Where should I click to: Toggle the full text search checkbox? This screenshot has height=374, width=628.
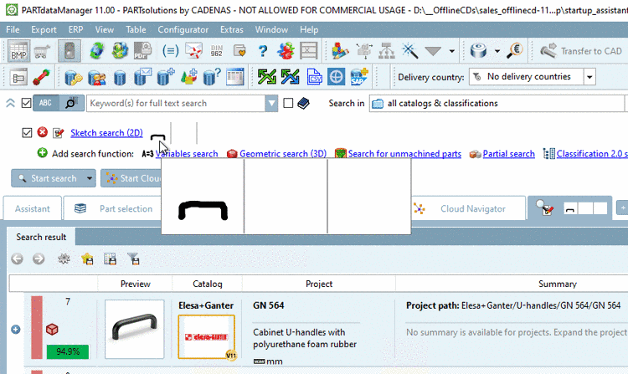click(x=27, y=103)
